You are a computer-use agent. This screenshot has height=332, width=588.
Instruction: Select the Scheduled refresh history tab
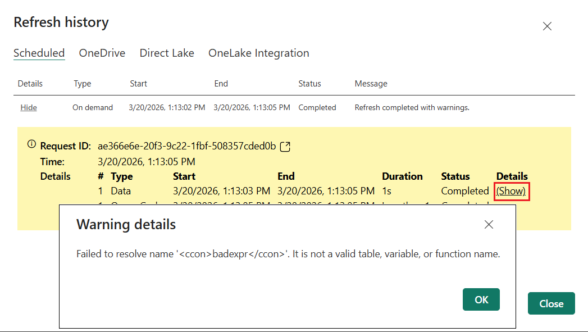tap(39, 53)
